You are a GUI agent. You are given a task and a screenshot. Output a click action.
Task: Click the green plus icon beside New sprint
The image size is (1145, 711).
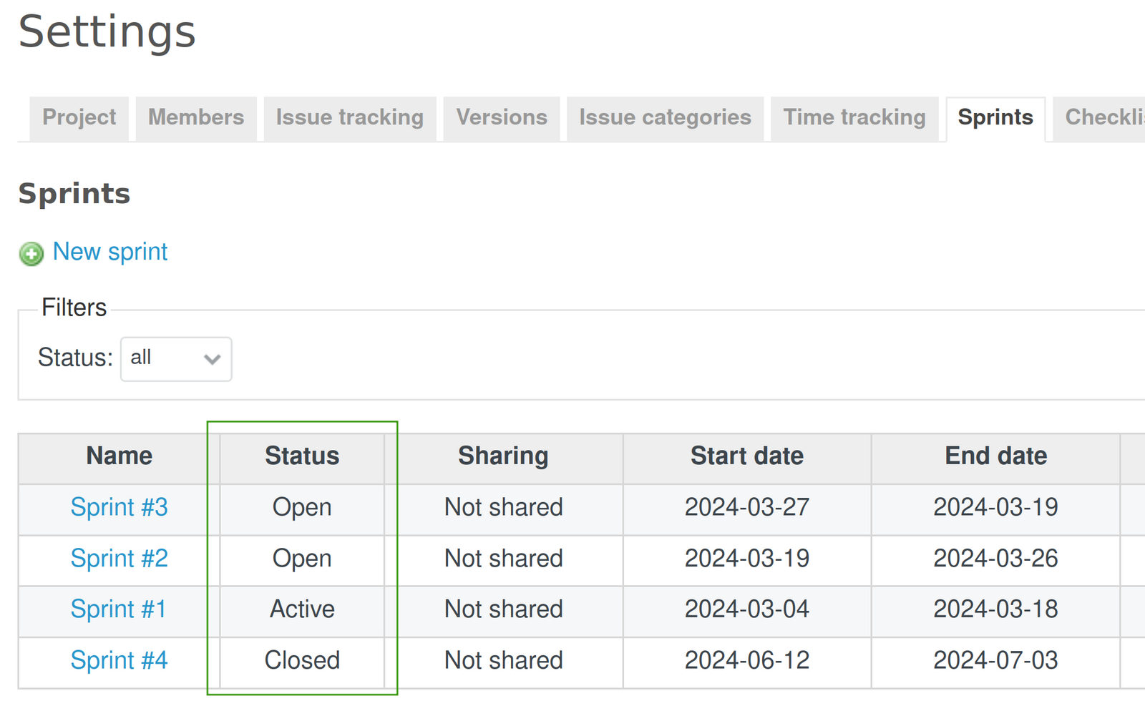(30, 254)
